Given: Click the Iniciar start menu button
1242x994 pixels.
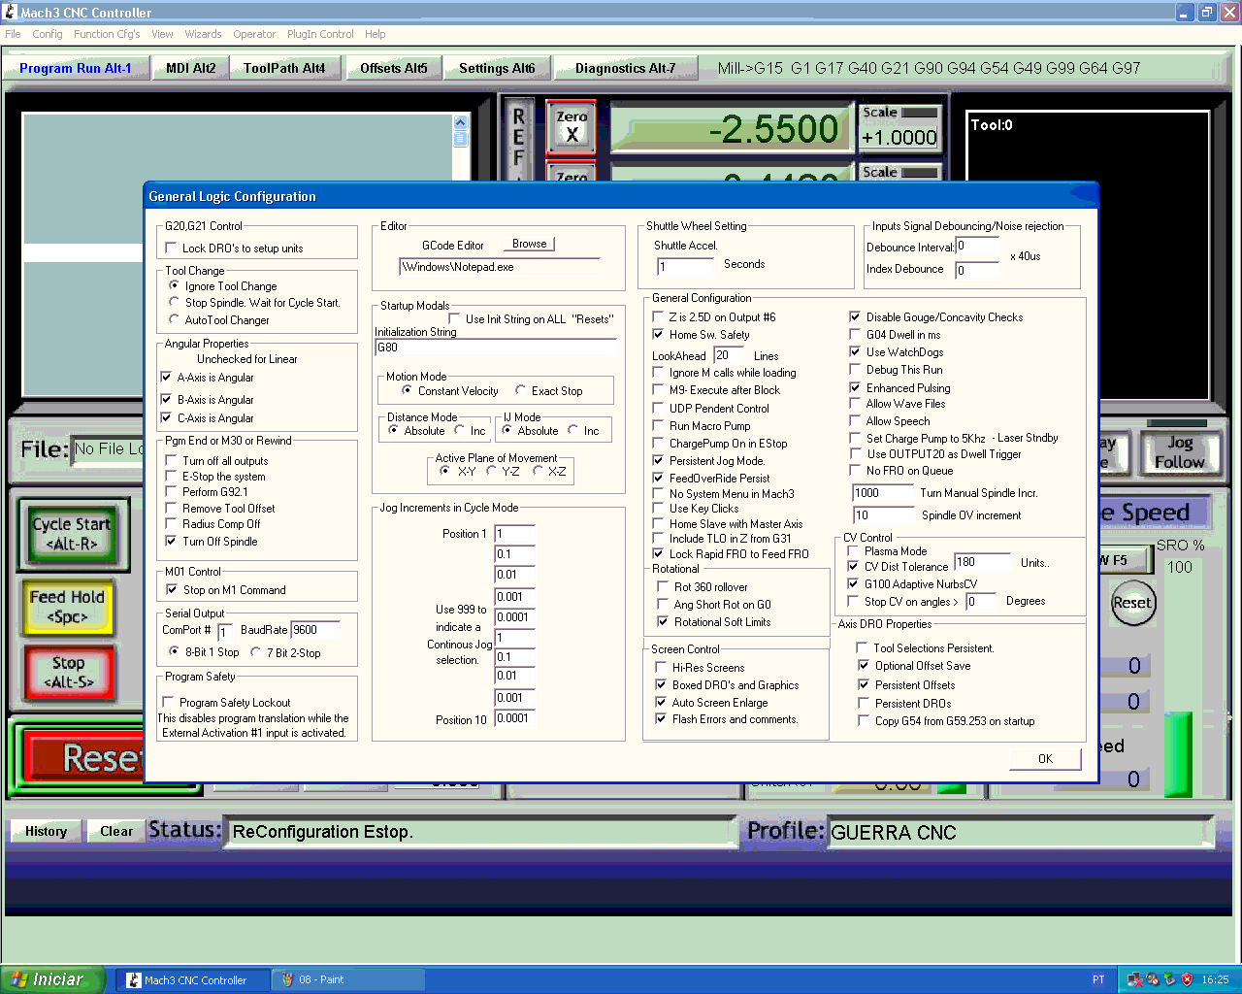Looking at the screenshot, I should 51,979.
